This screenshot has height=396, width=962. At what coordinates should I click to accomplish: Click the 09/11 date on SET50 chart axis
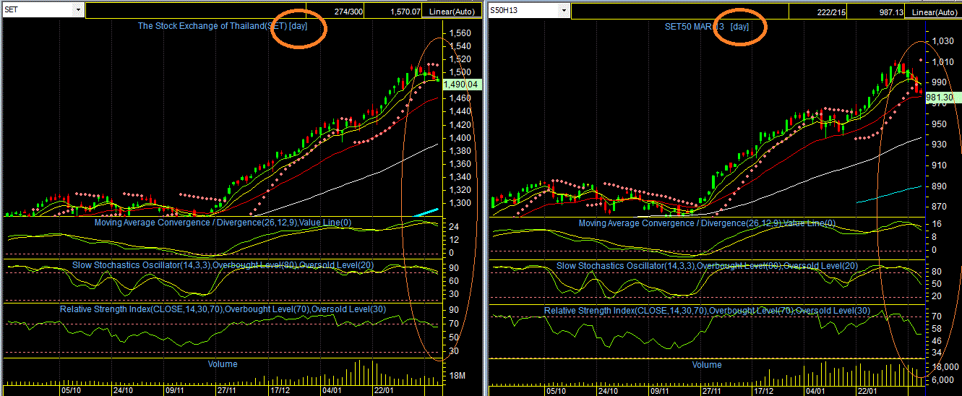click(659, 390)
